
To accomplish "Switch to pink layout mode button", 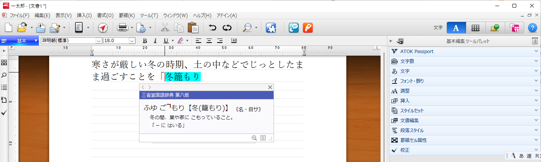I will [515, 28].
